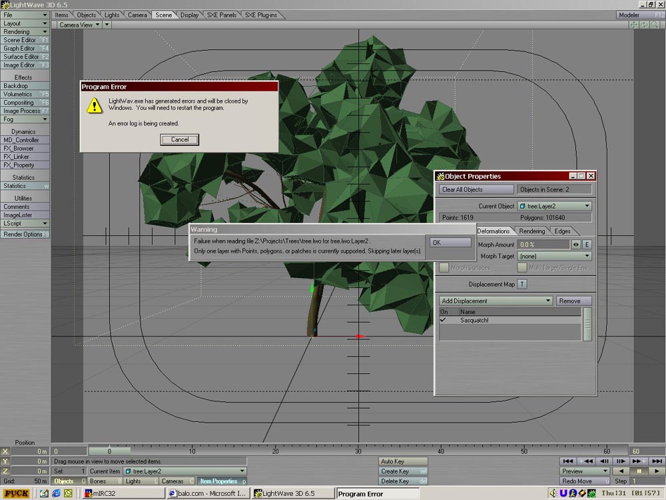Switch to the SXE Plug-ins tab
The image size is (666, 500).
coord(261,15)
